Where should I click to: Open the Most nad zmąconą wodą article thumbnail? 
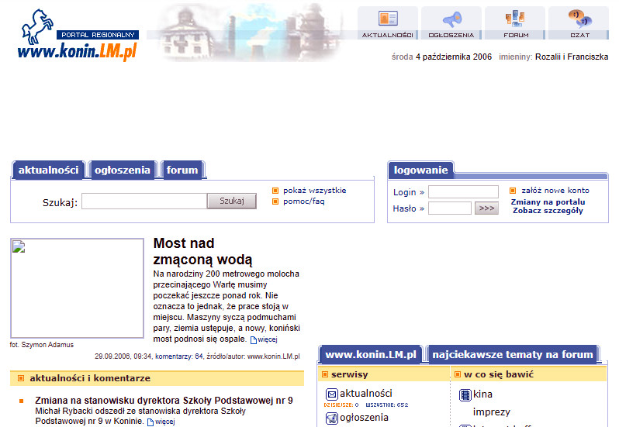(x=77, y=288)
